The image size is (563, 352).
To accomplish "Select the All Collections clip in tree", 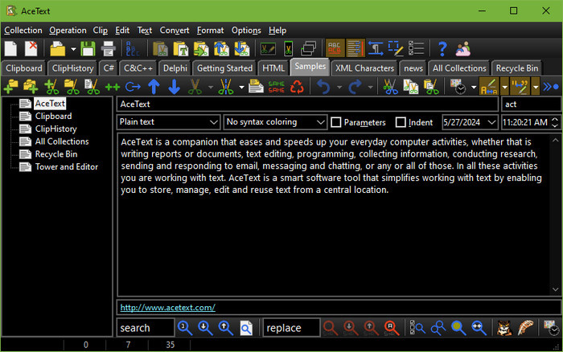I will pos(62,141).
